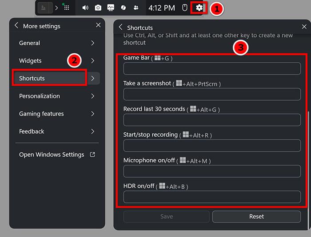This screenshot has width=311, height=237.
Task: Open the General settings category
Action: (x=57, y=43)
